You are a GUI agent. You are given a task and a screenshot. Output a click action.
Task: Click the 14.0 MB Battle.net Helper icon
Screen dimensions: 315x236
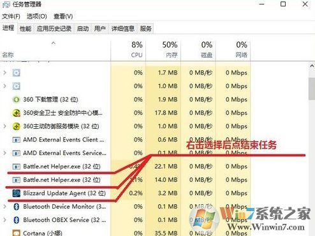point(17,180)
